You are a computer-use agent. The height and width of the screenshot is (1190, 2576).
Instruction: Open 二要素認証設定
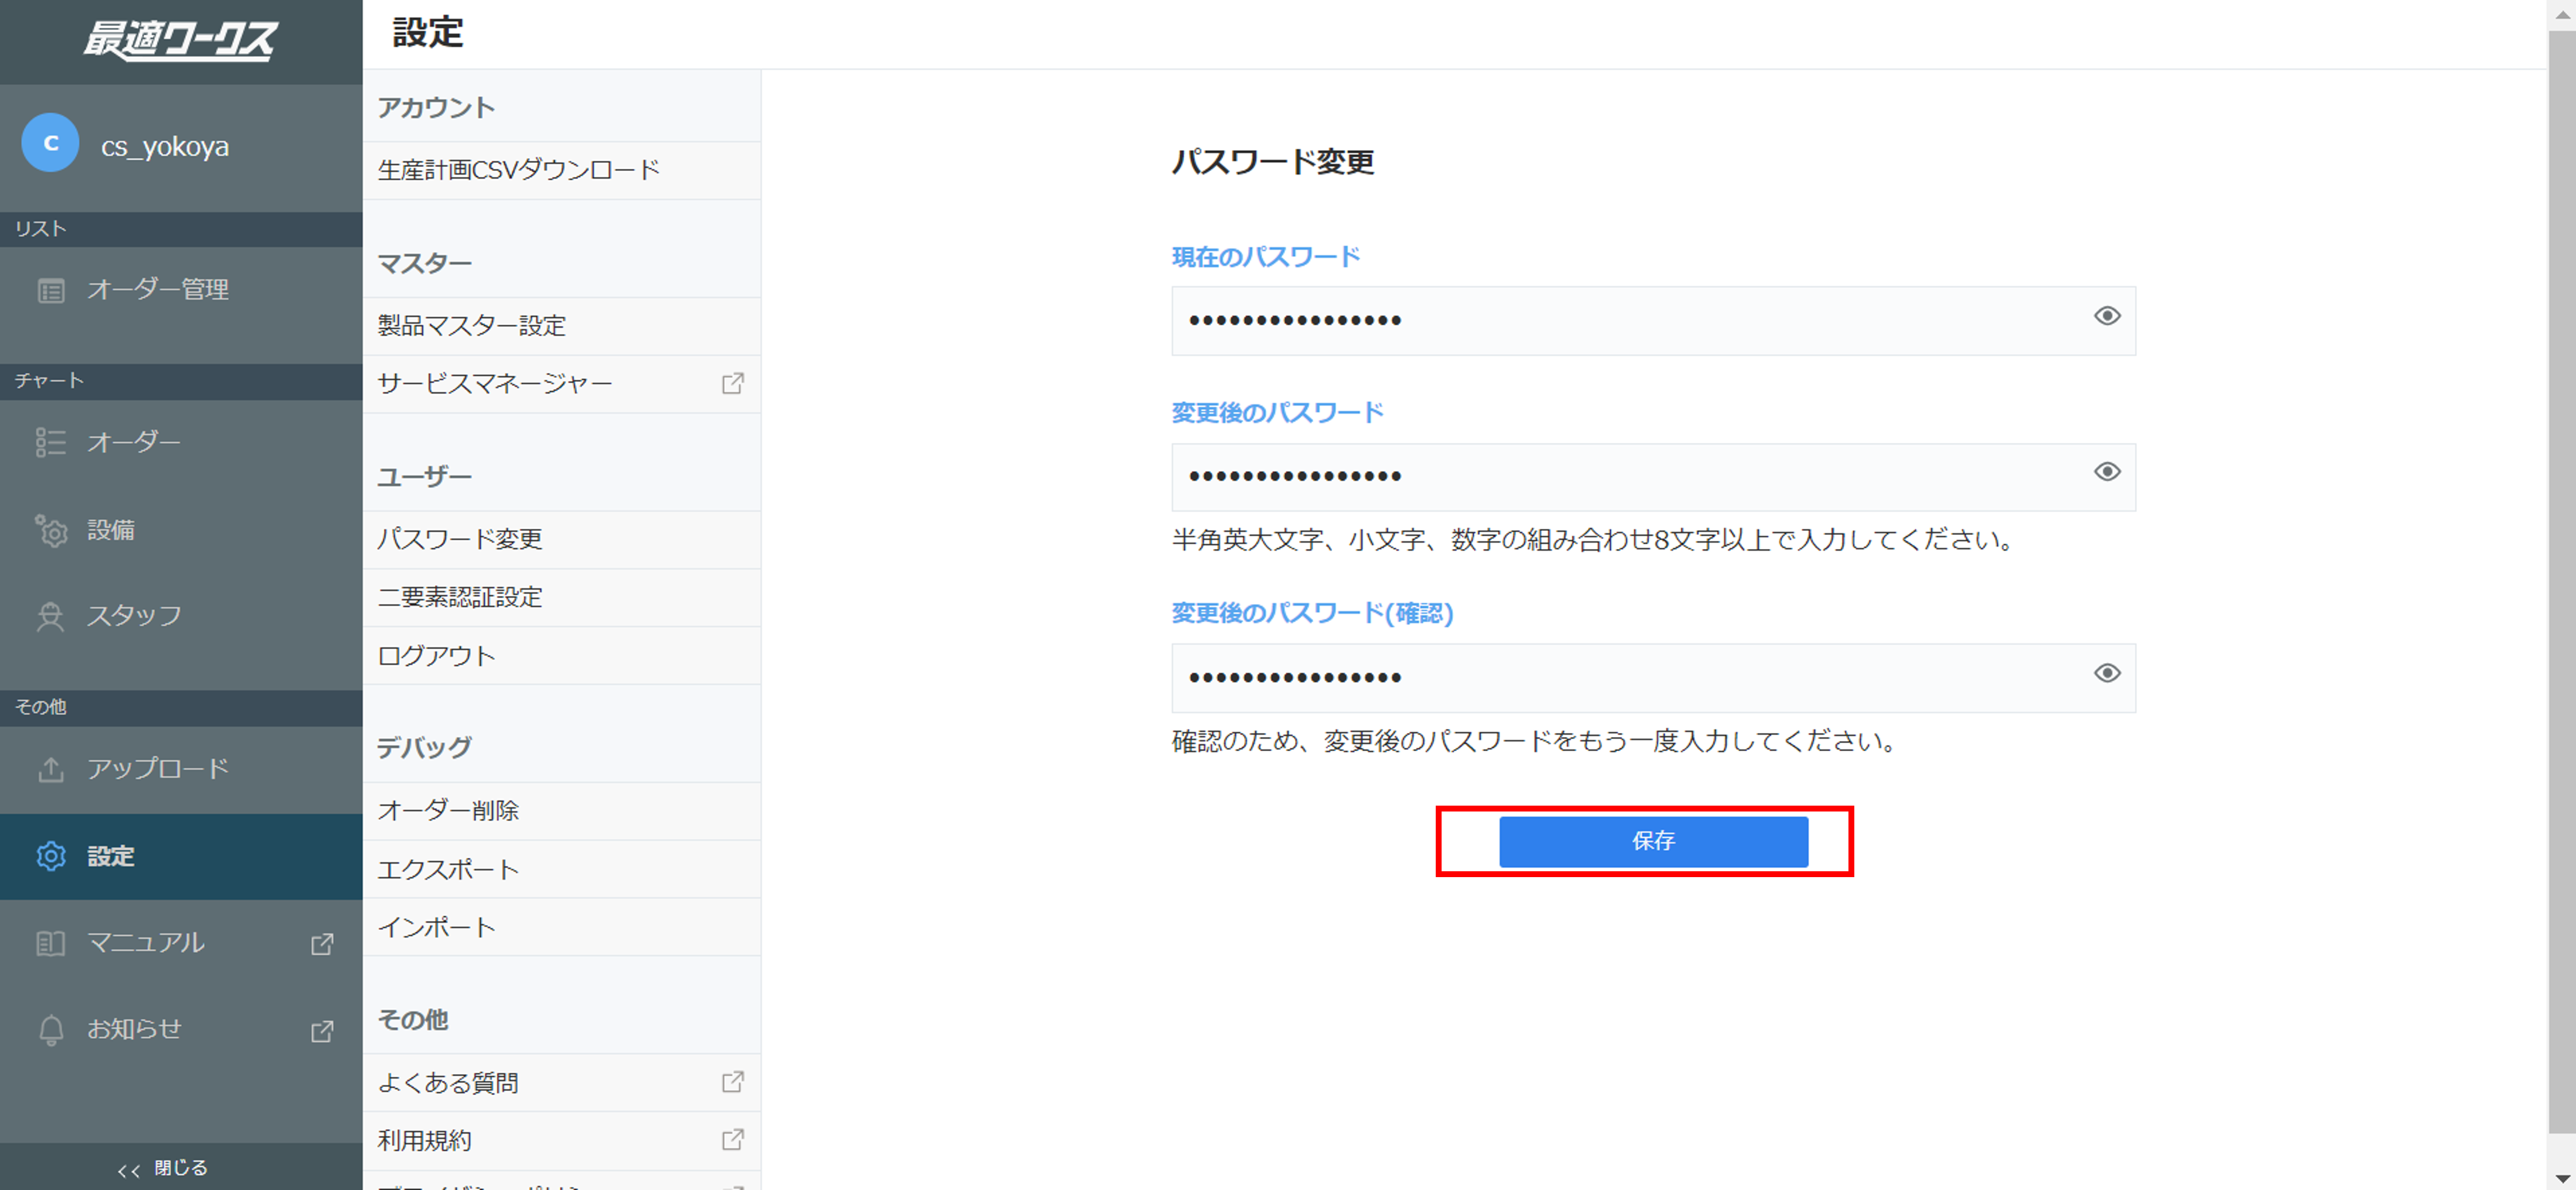point(561,598)
